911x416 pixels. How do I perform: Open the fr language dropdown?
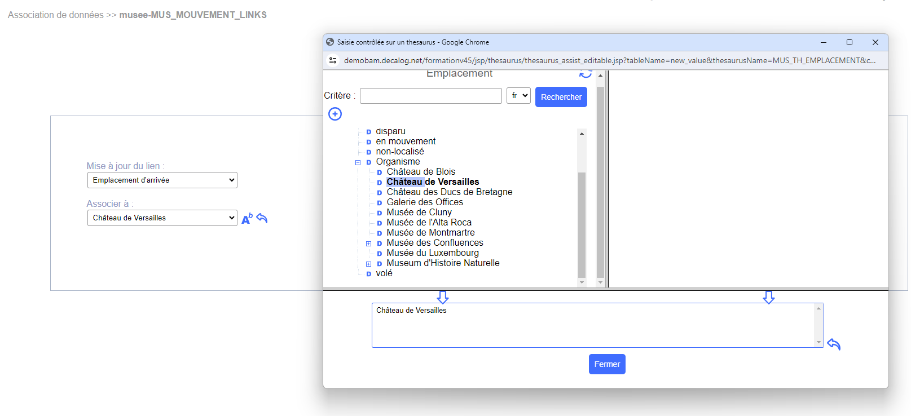(518, 96)
